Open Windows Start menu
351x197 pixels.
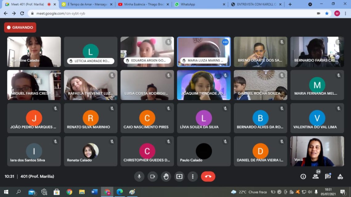[6, 192]
